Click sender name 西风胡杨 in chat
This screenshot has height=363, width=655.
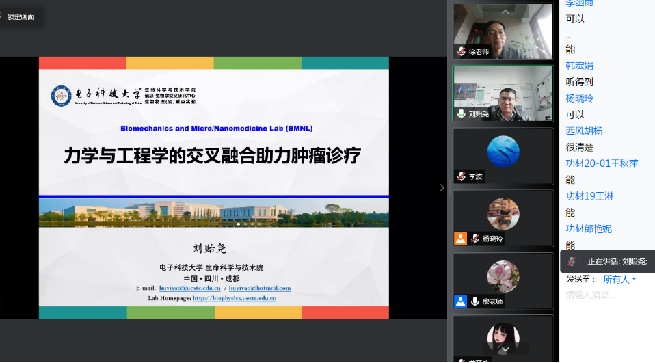pos(584,131)
